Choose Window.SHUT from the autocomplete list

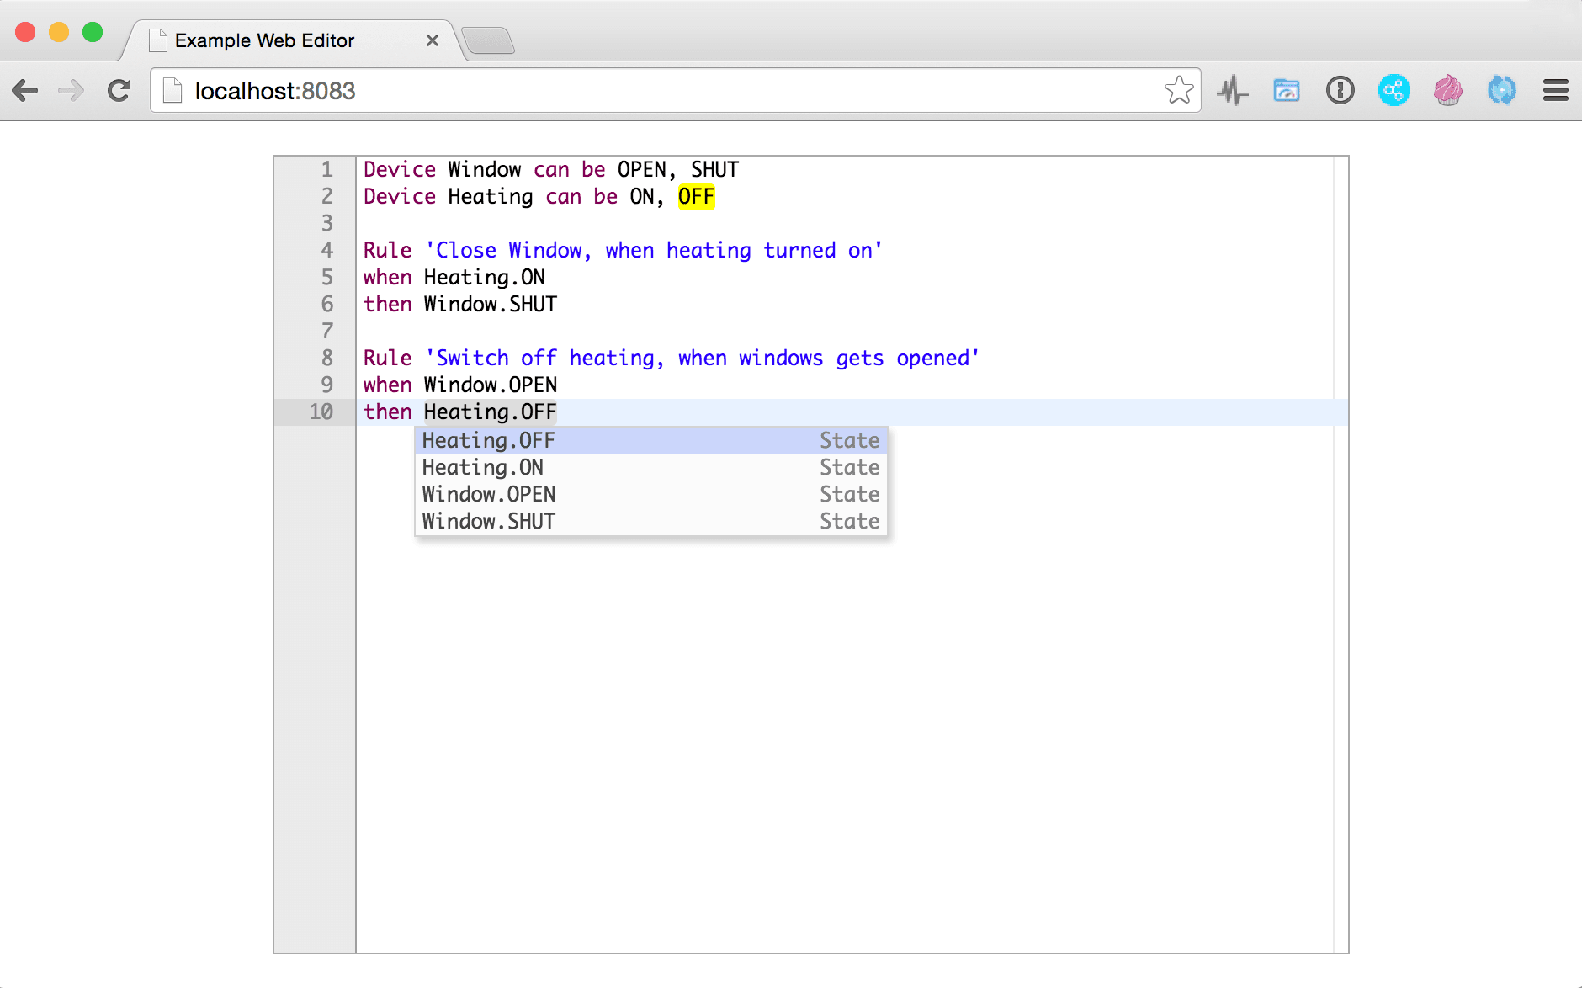(x=651, y=521)
